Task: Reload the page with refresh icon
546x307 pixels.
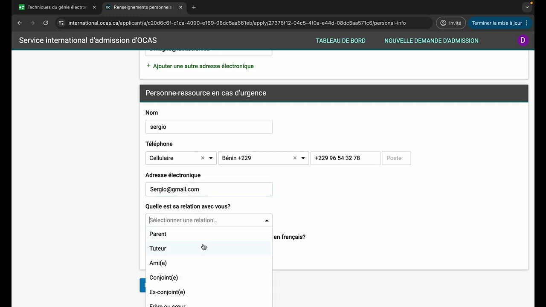Action: [46, 23]
